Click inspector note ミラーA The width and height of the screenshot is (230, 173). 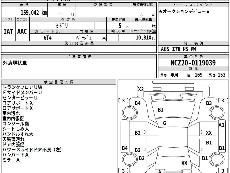pos(11,160)
